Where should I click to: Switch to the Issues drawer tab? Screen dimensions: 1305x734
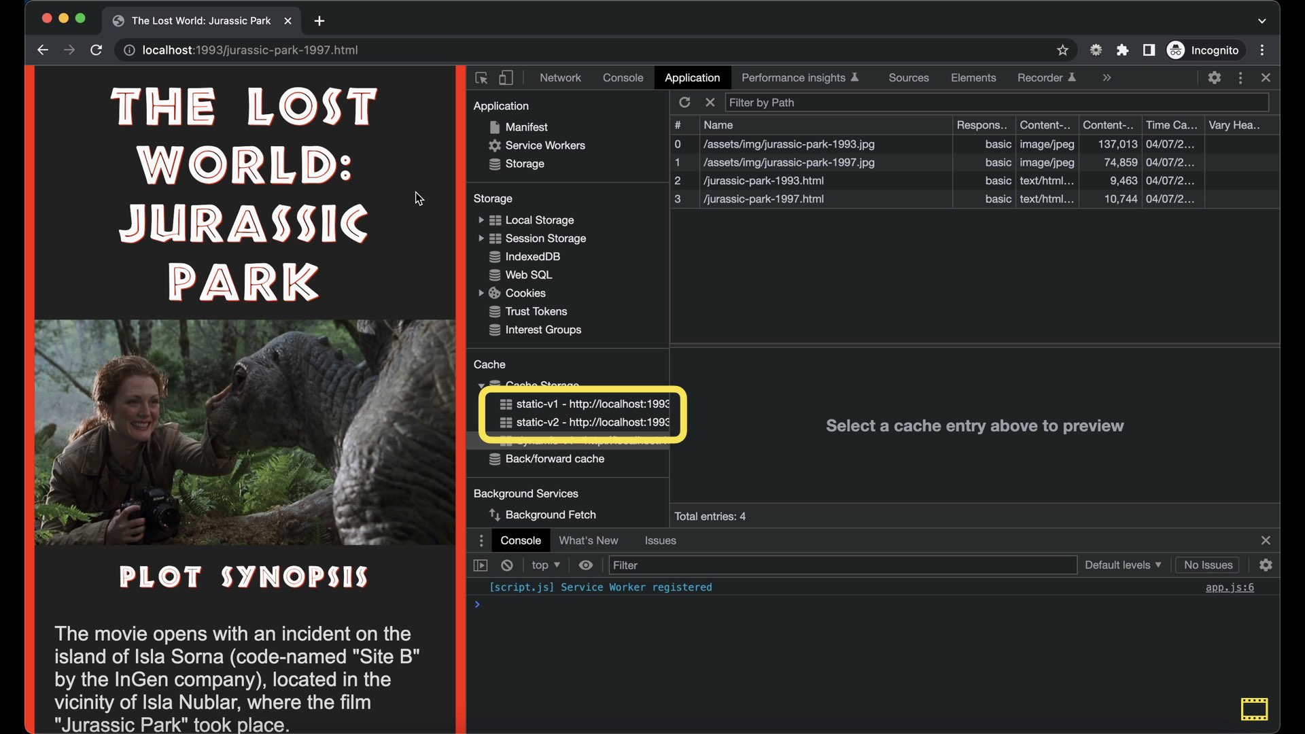click(x=660, y=541)
